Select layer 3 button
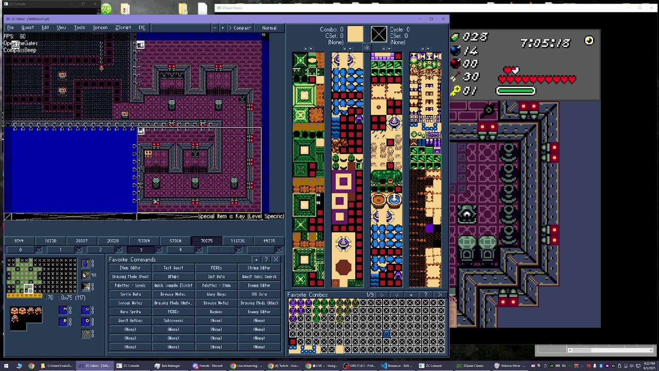The image size is (659, 371). [x=141, y=250]
